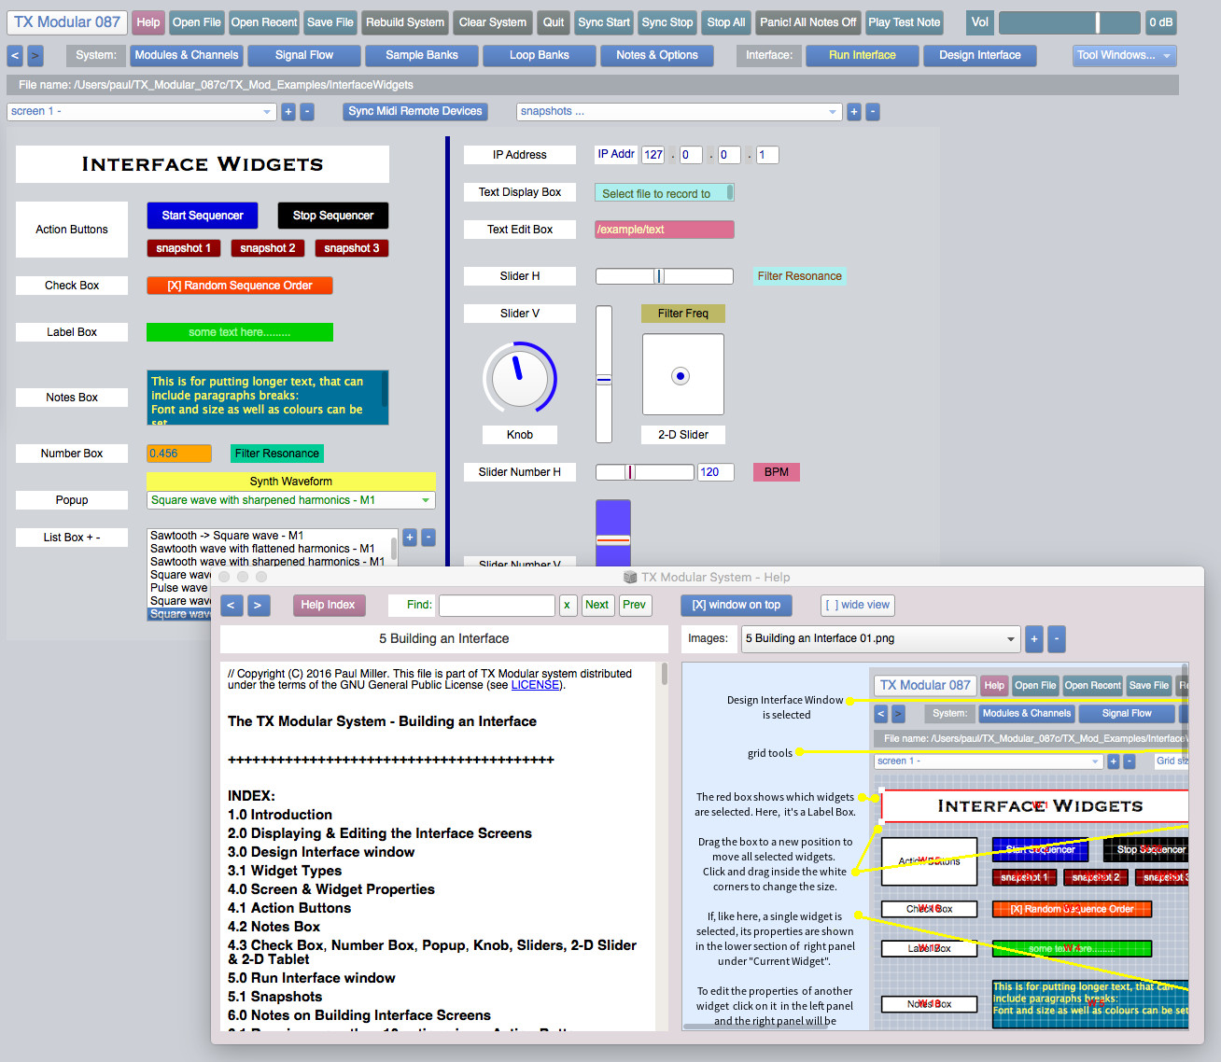Switch to Signal Flow section
This screenshot has height=1062, width=1221.
click(x=303, y=56)
